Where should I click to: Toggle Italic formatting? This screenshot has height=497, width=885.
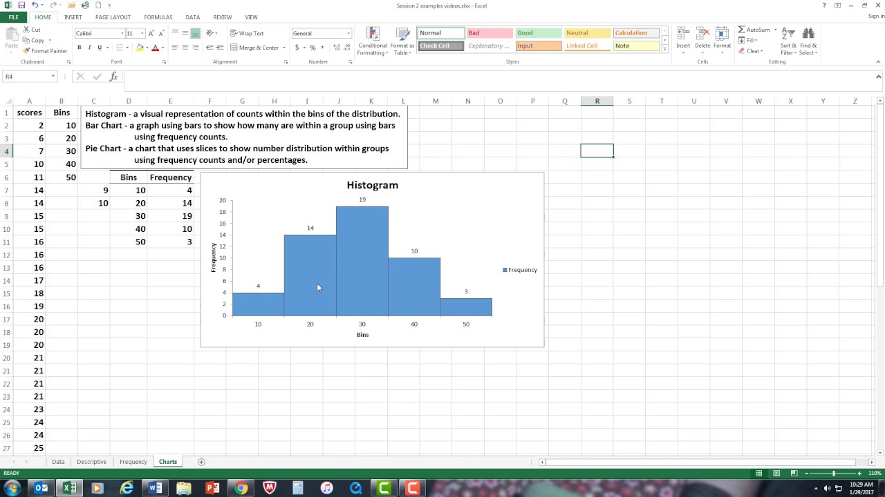(x=89, y=48)
